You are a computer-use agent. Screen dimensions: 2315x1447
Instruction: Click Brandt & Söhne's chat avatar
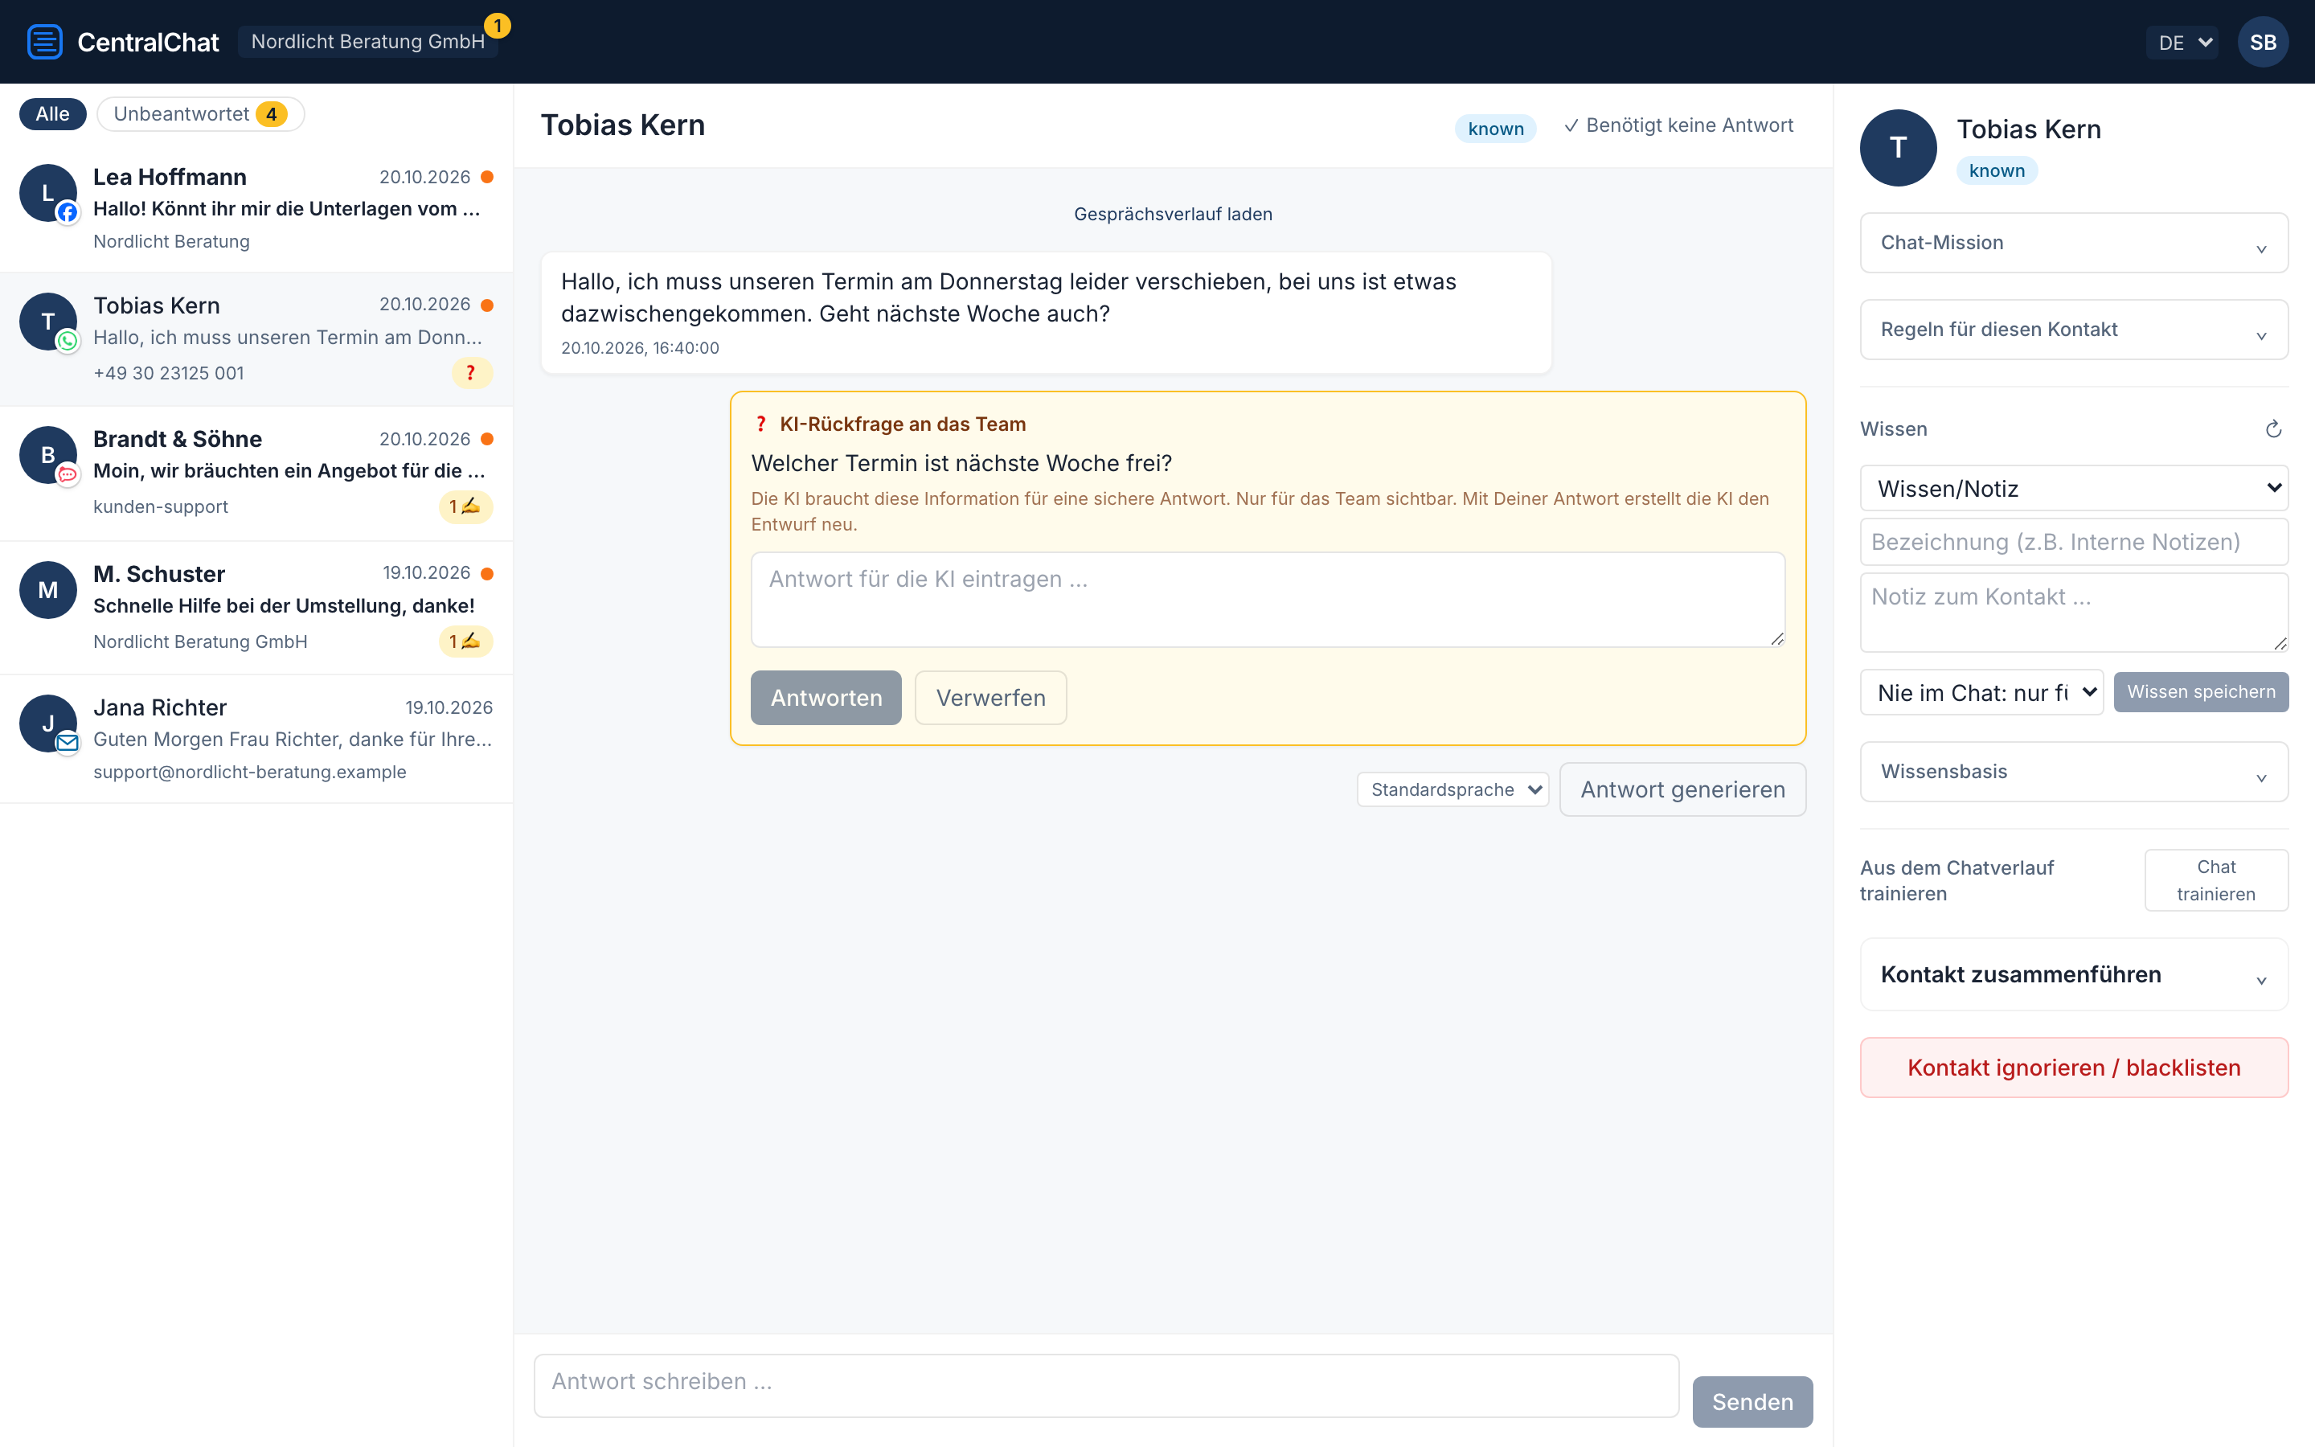(48, 456)
